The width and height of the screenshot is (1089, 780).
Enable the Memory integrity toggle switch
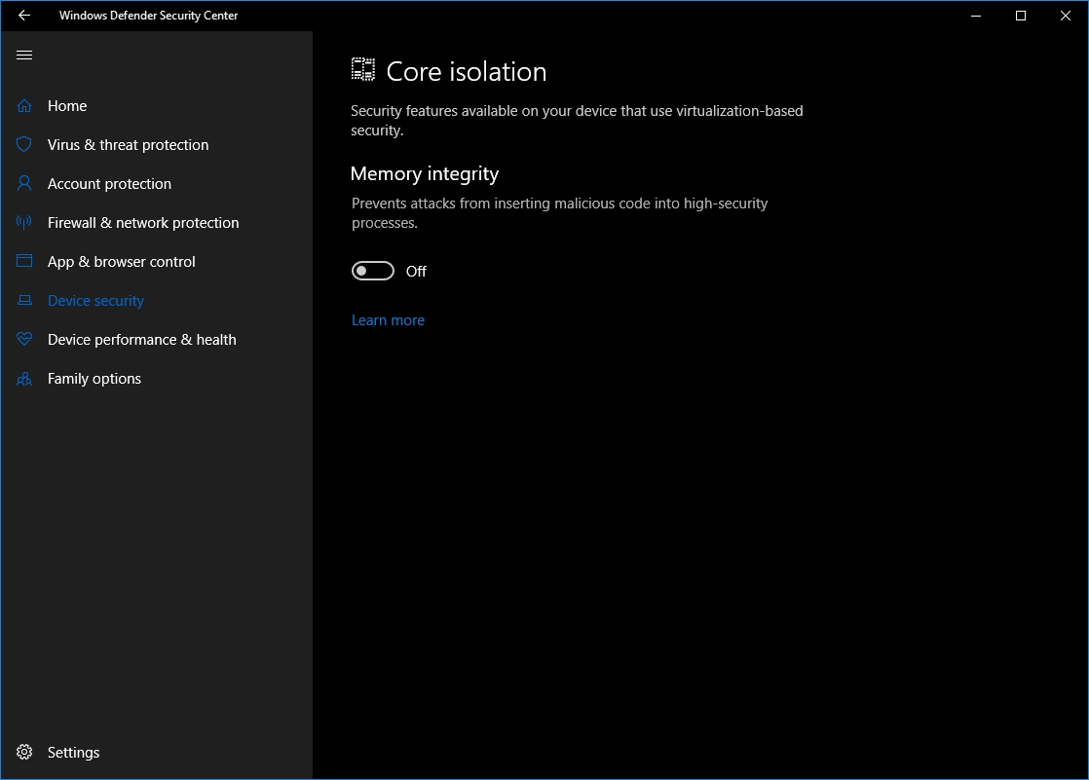pos(373,271)
